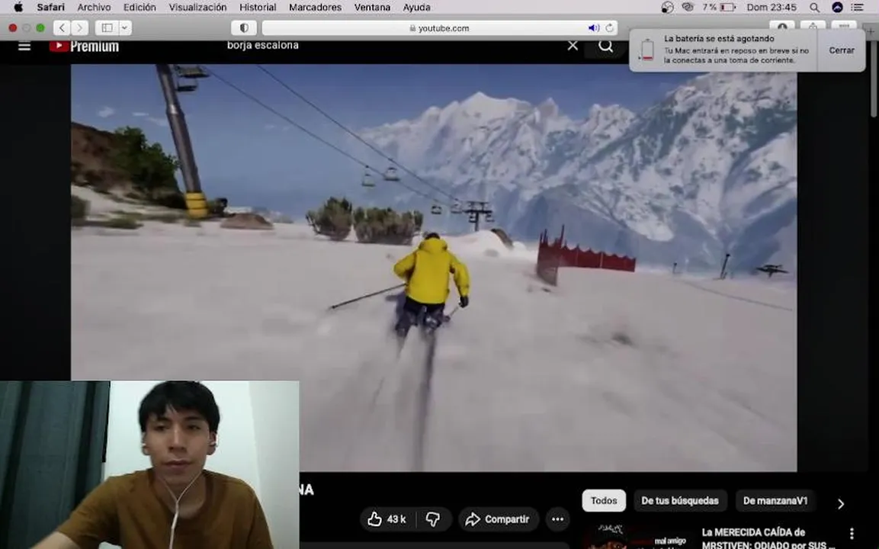Dislike the video with thumbs down
This screenshot has height=549, width=879.
pyautogui.click(x=433, y=519)
